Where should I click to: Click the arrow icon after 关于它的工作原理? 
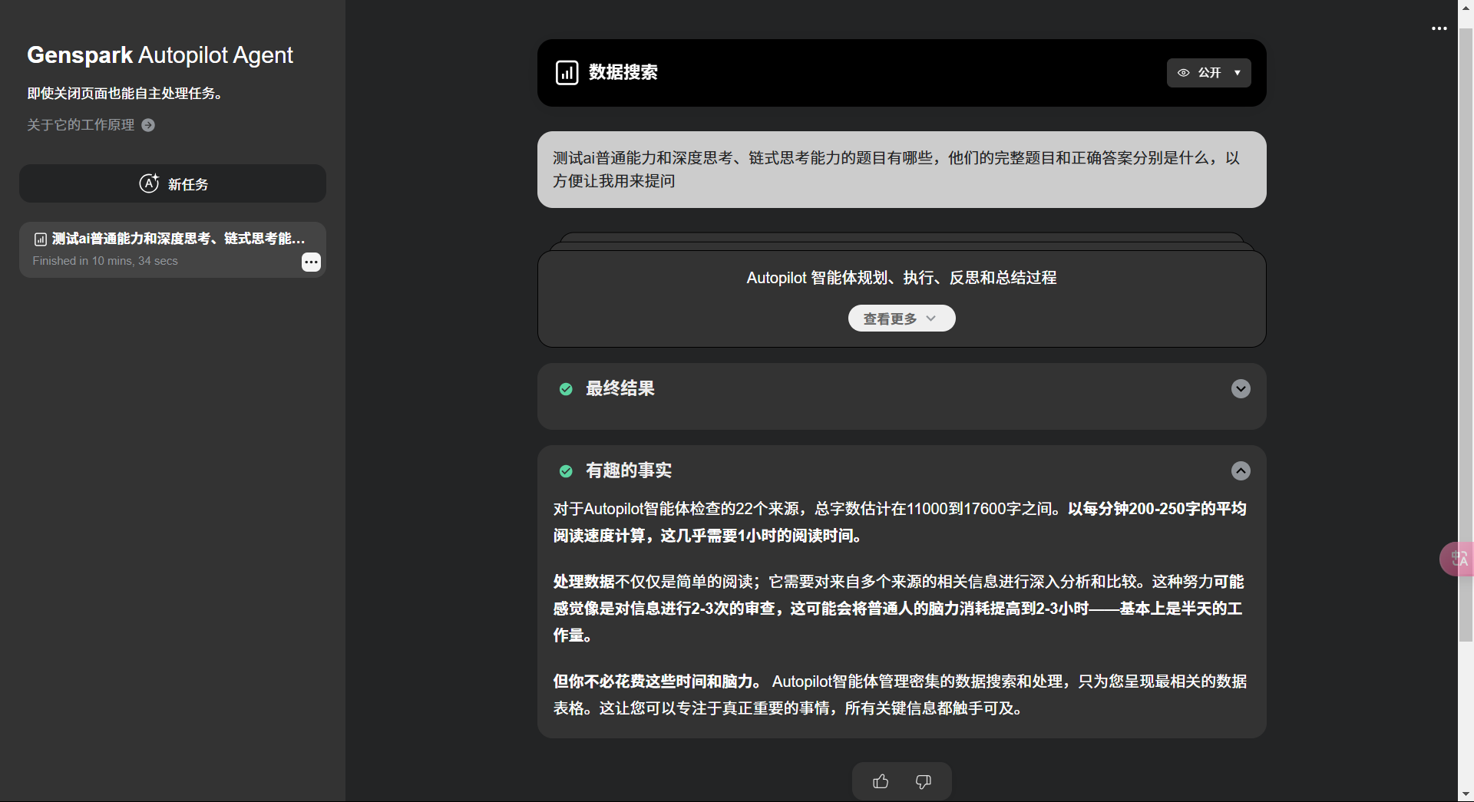click(x=148, y=124)
